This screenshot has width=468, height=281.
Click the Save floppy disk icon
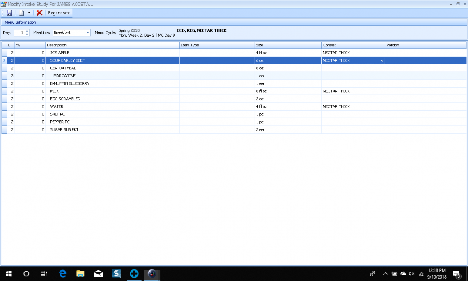point(9,13)
